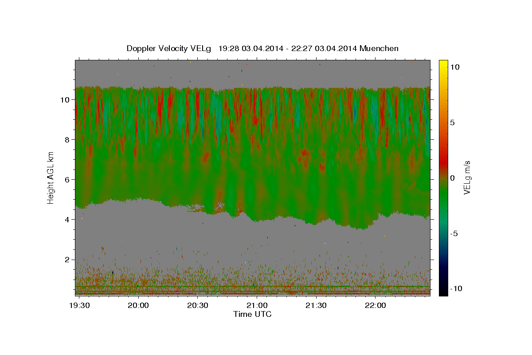The image size is (532, 355).
Task: Click the 20:00 time tick label
Action: pos(139,305)
